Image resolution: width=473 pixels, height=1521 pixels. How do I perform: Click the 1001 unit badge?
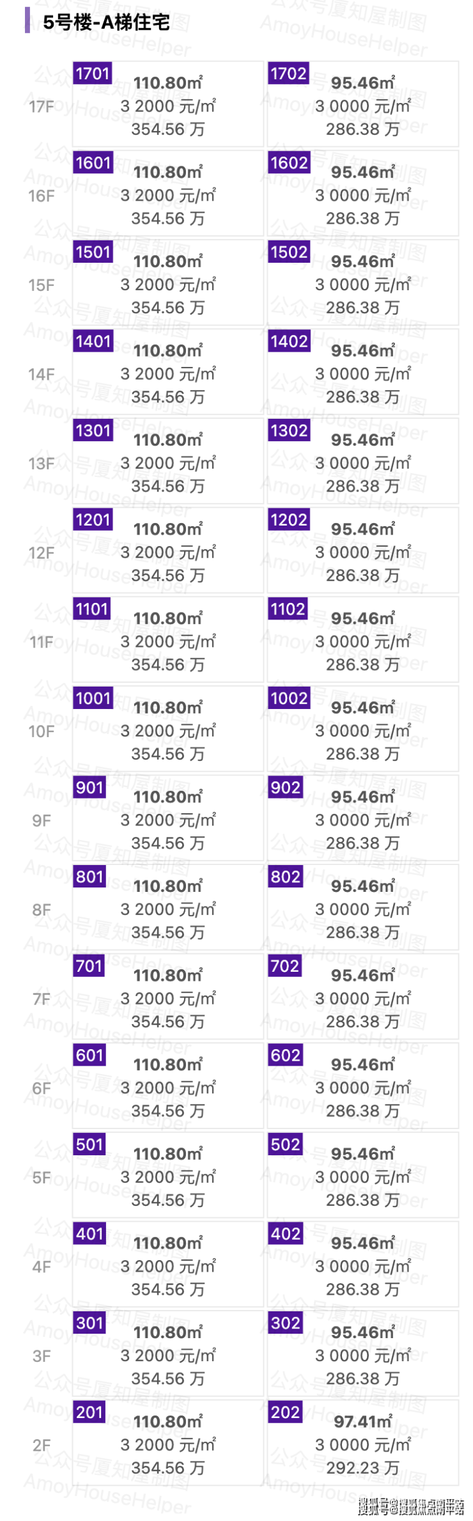click(93, 698)
